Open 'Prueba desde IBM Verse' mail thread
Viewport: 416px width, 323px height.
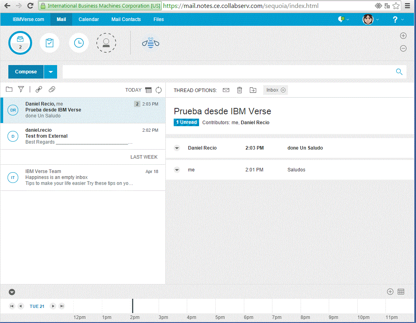pyautogui.click(x=83, y=110)
